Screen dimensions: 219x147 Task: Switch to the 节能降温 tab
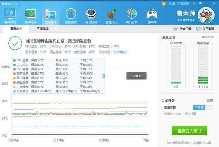pos(42,29)
